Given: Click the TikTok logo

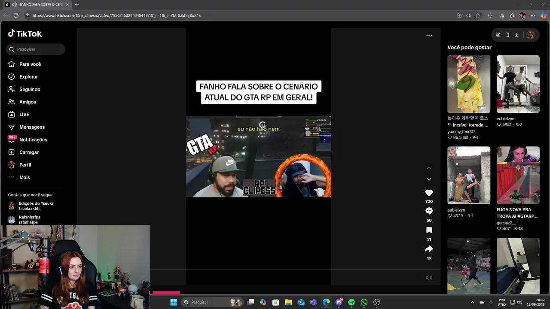Looking at the screenshot, I should (x=25, y=33).
